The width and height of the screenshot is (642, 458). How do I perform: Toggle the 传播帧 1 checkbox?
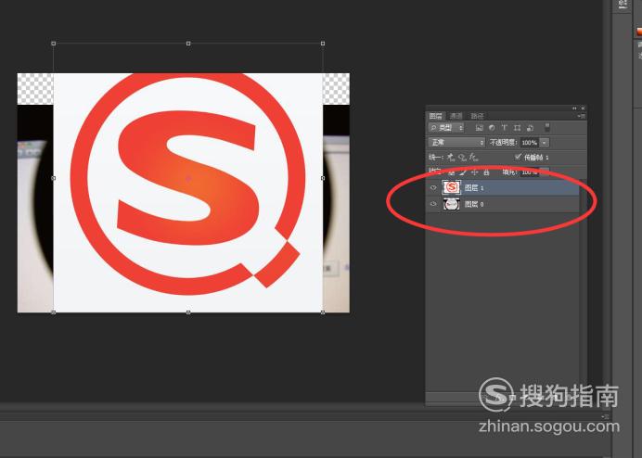tap(518, 157)
